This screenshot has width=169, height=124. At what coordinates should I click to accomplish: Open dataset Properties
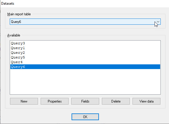click(x=54, y=101)
